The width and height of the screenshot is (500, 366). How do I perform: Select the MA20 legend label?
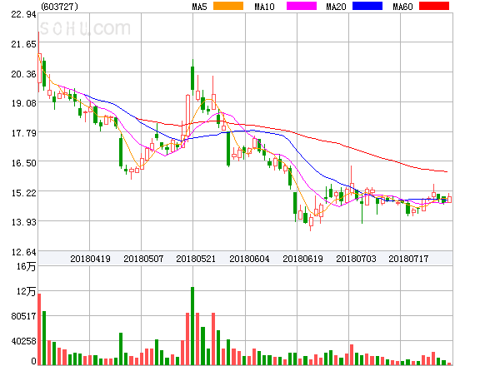click(x=336, y=7)
